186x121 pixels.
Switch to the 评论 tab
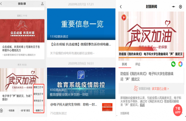[138, 64]
